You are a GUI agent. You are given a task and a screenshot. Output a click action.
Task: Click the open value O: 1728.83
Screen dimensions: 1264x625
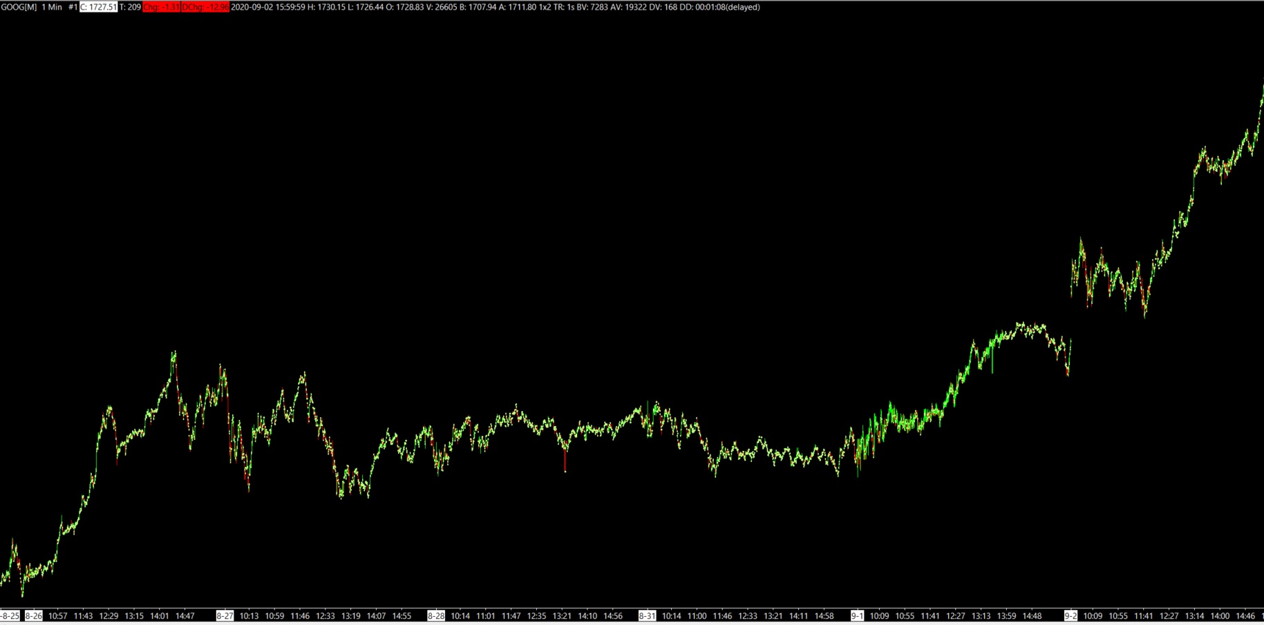(x=404, y=7)
